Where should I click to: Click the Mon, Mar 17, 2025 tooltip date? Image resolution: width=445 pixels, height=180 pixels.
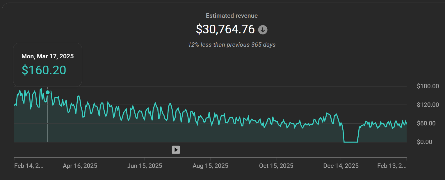(x=47, y=56)
